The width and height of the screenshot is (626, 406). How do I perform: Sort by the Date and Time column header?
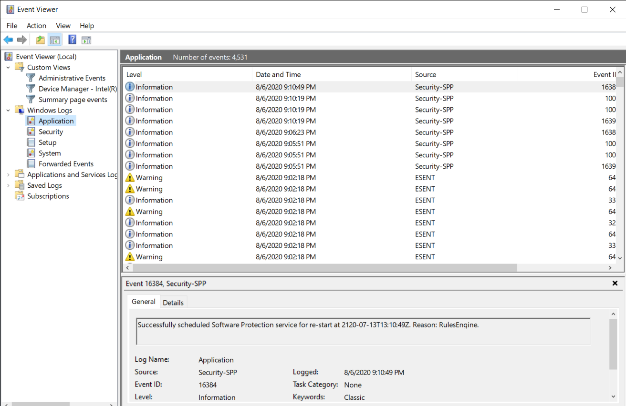(x=332, y=74)
